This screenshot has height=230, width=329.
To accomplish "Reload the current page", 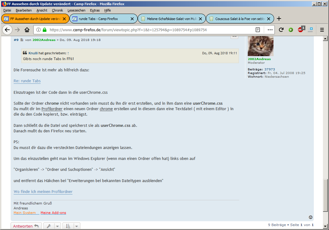I will pyautogui.click(x=281, y=30).
